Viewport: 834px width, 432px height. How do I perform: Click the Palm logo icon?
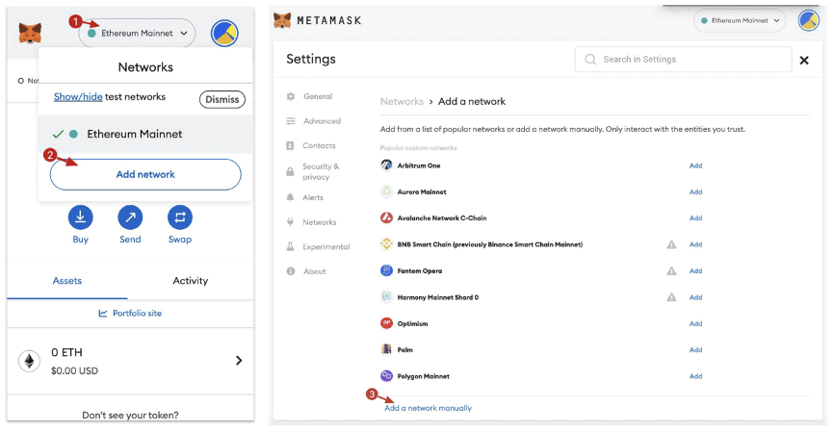pos(387,349)
